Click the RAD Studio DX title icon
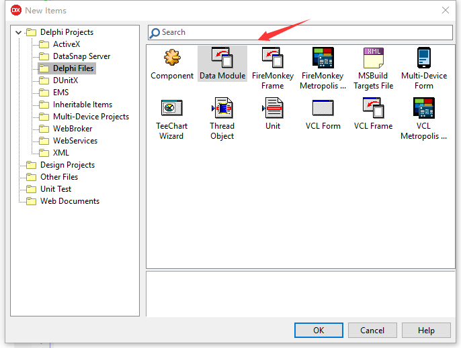 pos(16,10)
